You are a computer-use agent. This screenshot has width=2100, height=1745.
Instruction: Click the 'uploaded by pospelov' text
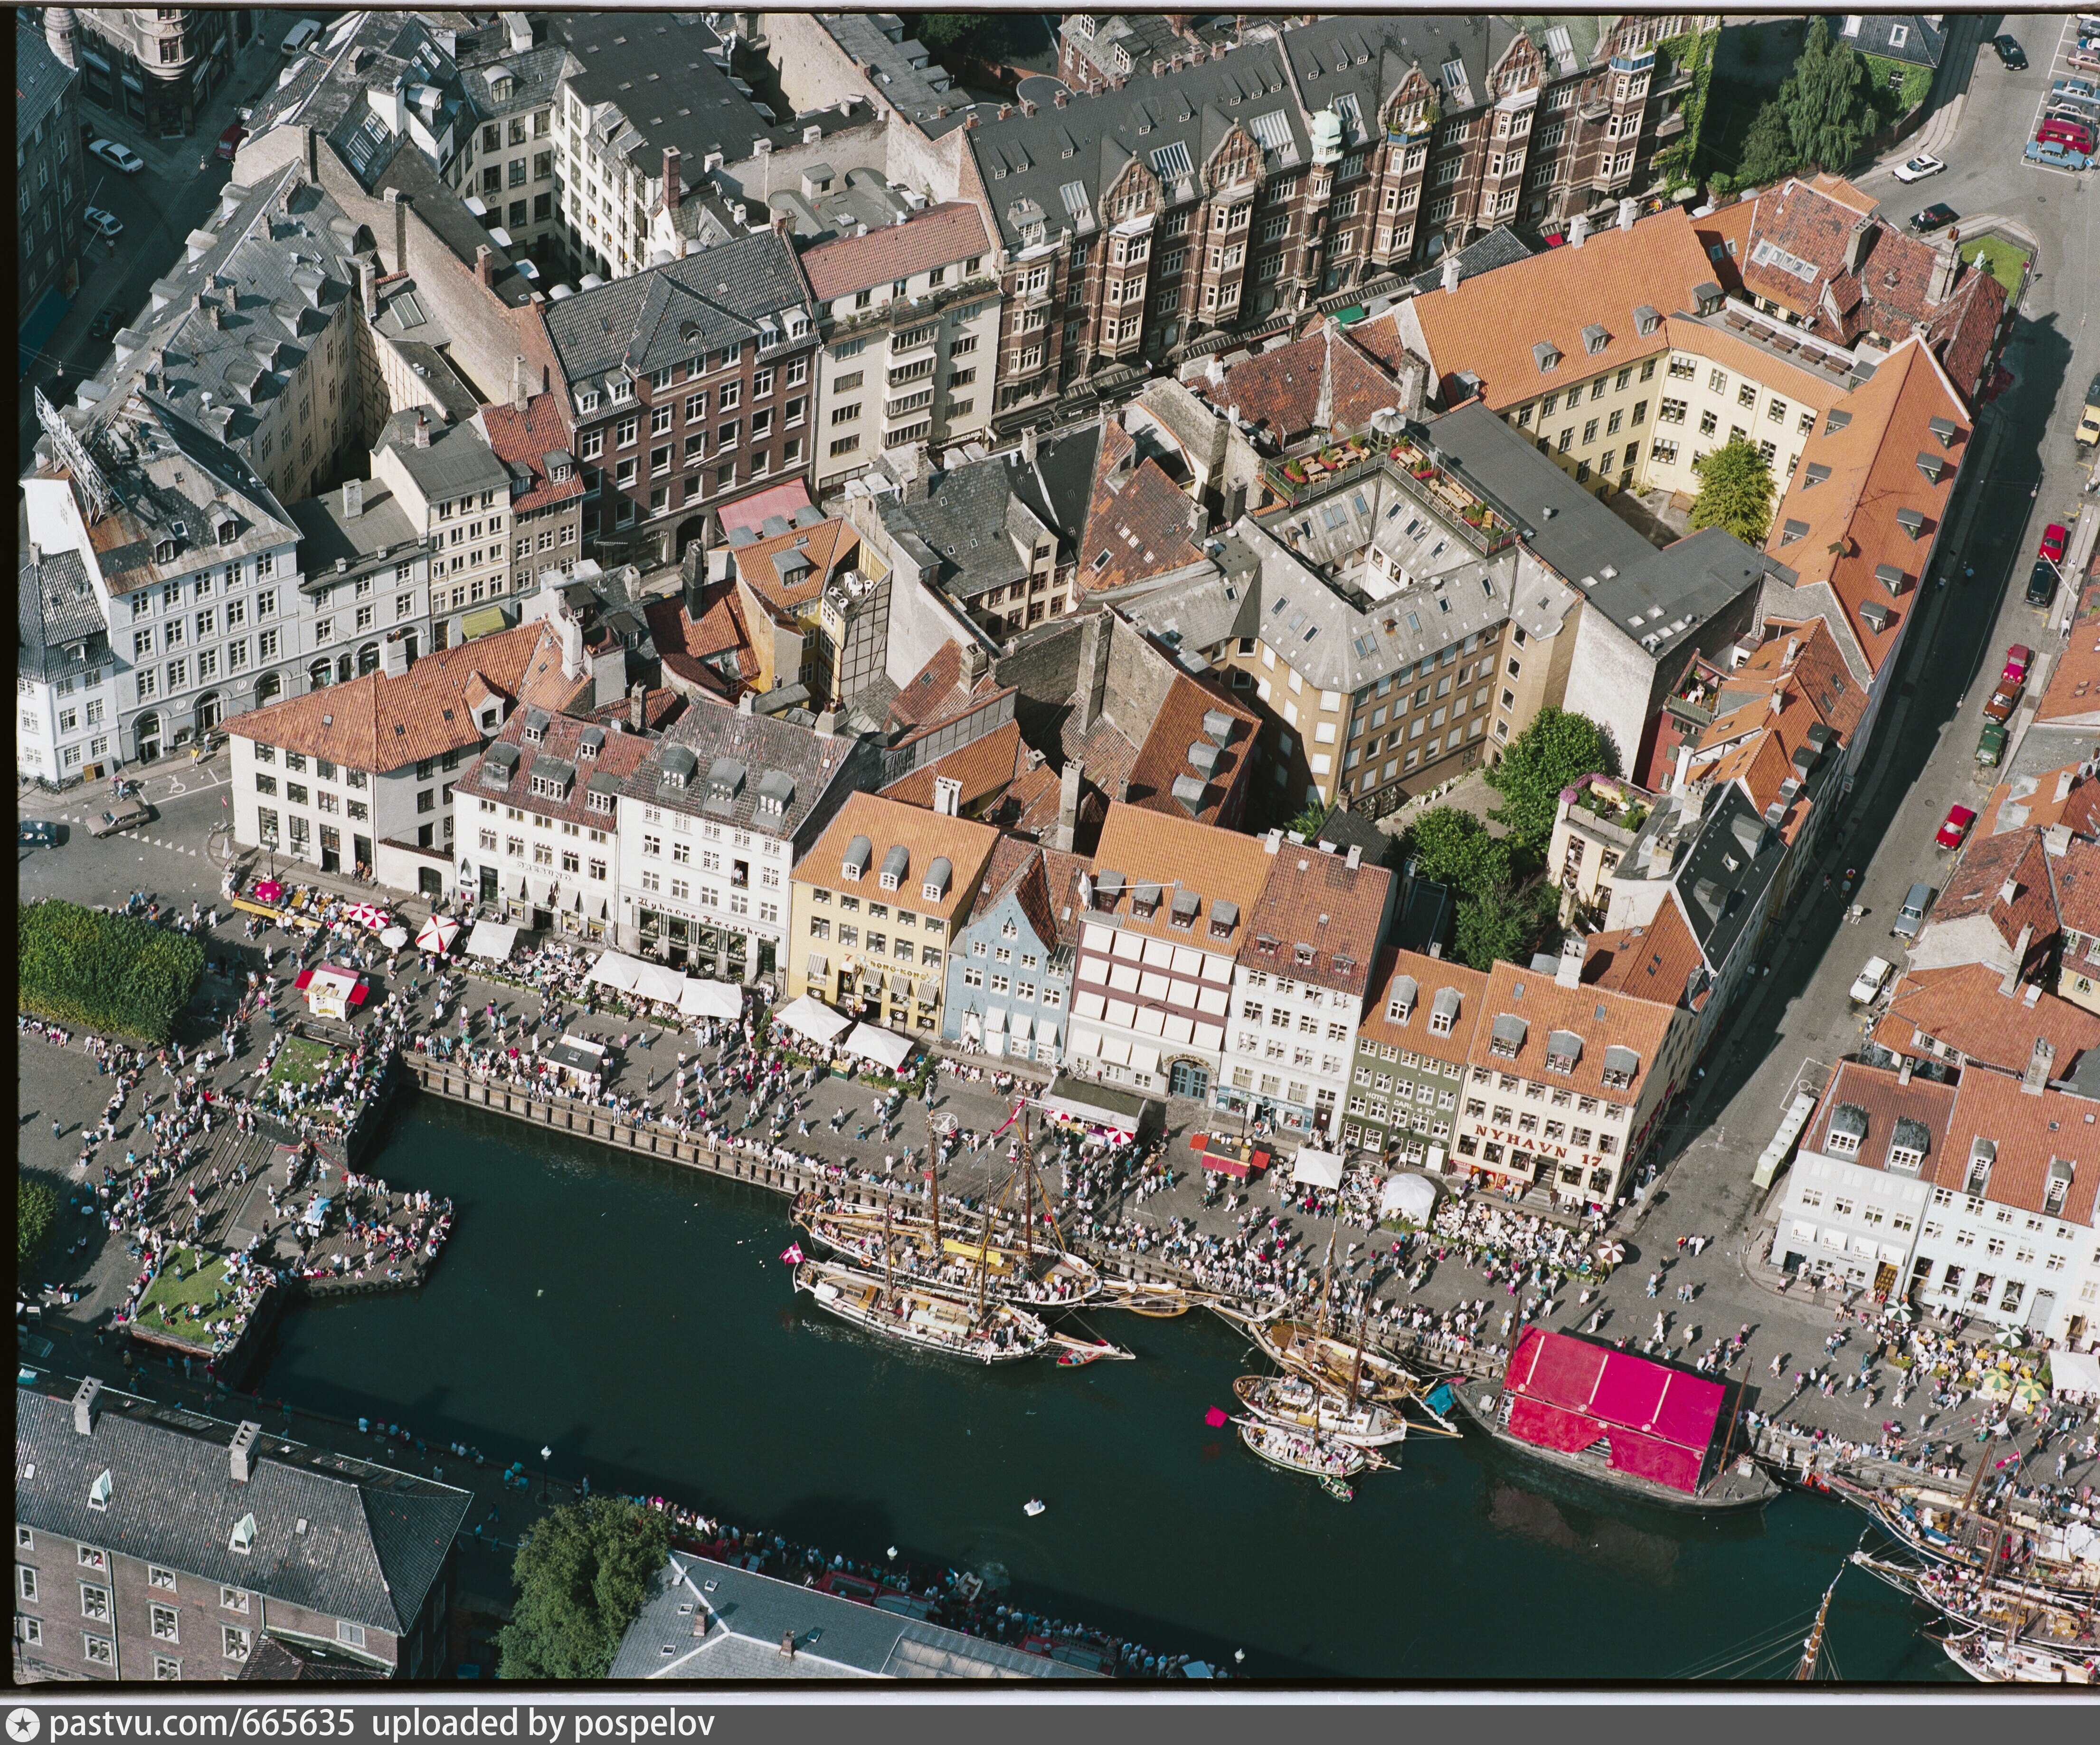point(543,1724)
